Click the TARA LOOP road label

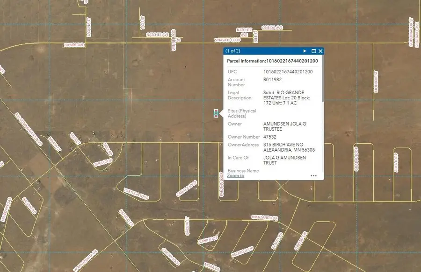coord(103,162)
